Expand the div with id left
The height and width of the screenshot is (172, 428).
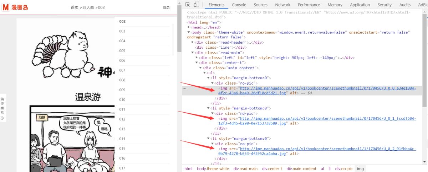pyautogui.click(x=196, y=58)
